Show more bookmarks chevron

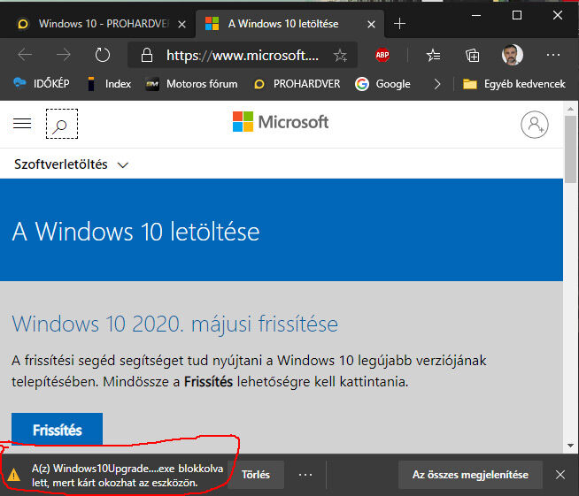tap(437, 84)
